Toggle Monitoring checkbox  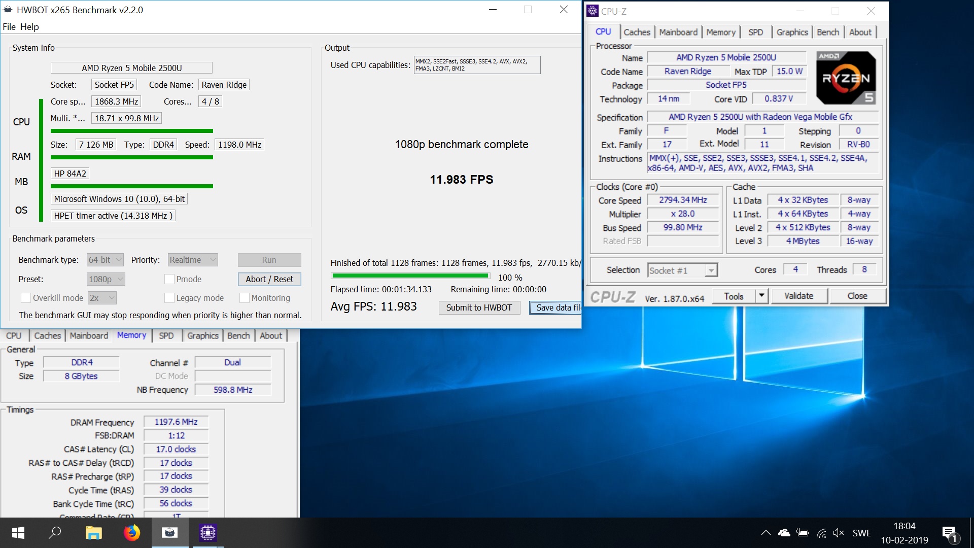pyautogui.click(x=244, y=298)
